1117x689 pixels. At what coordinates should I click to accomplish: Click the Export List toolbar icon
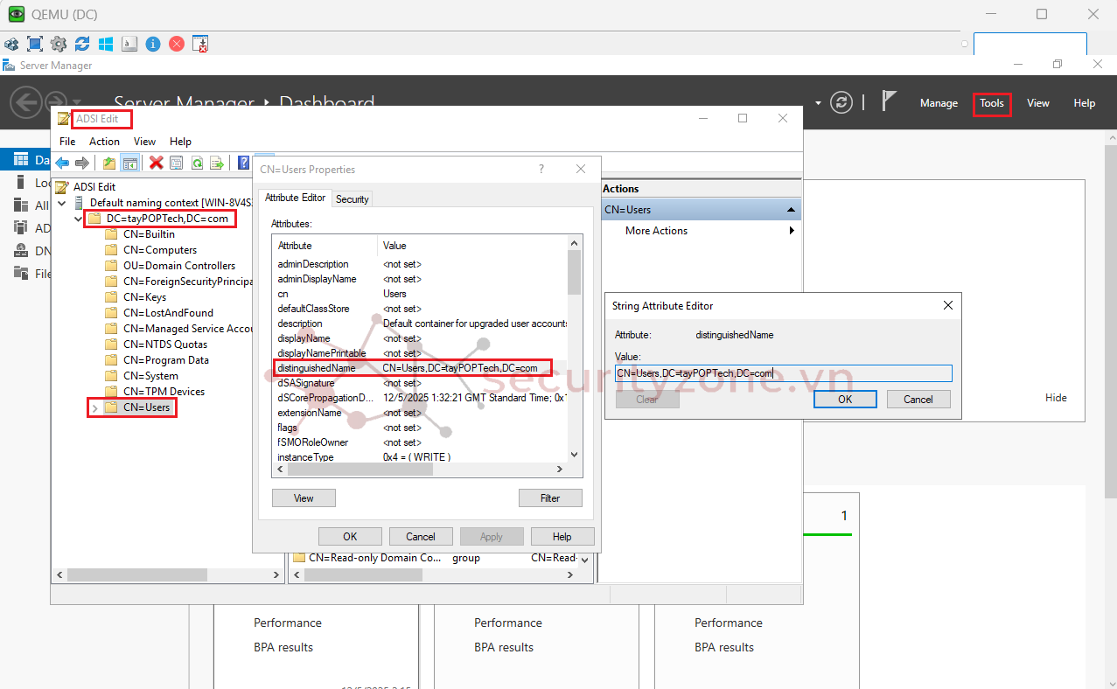tap(216, 163)
